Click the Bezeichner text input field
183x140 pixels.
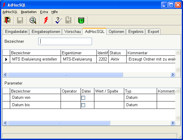click(65, 42)
